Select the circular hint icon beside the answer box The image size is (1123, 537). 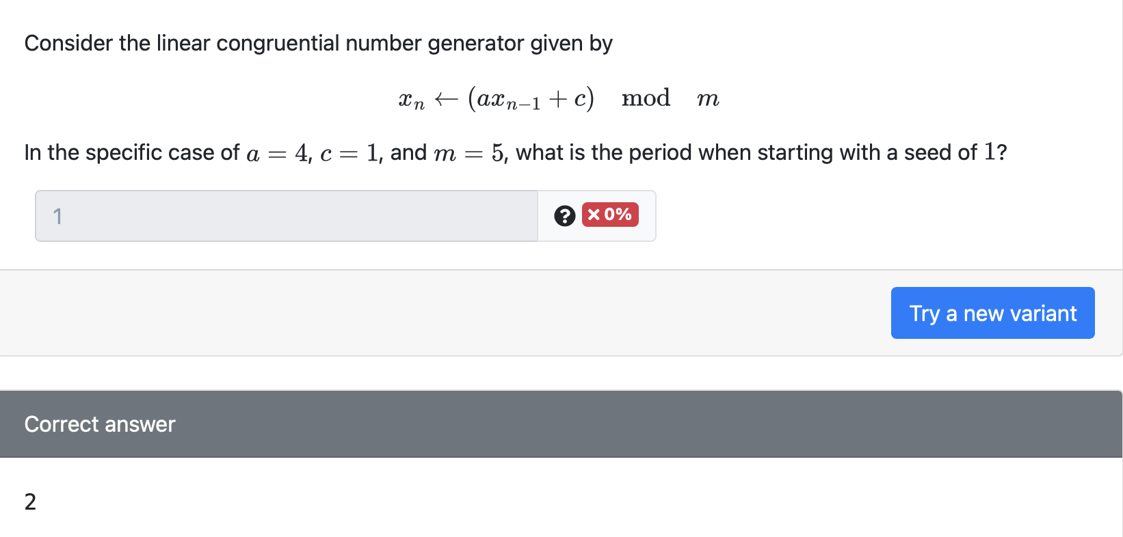(564, 215)
